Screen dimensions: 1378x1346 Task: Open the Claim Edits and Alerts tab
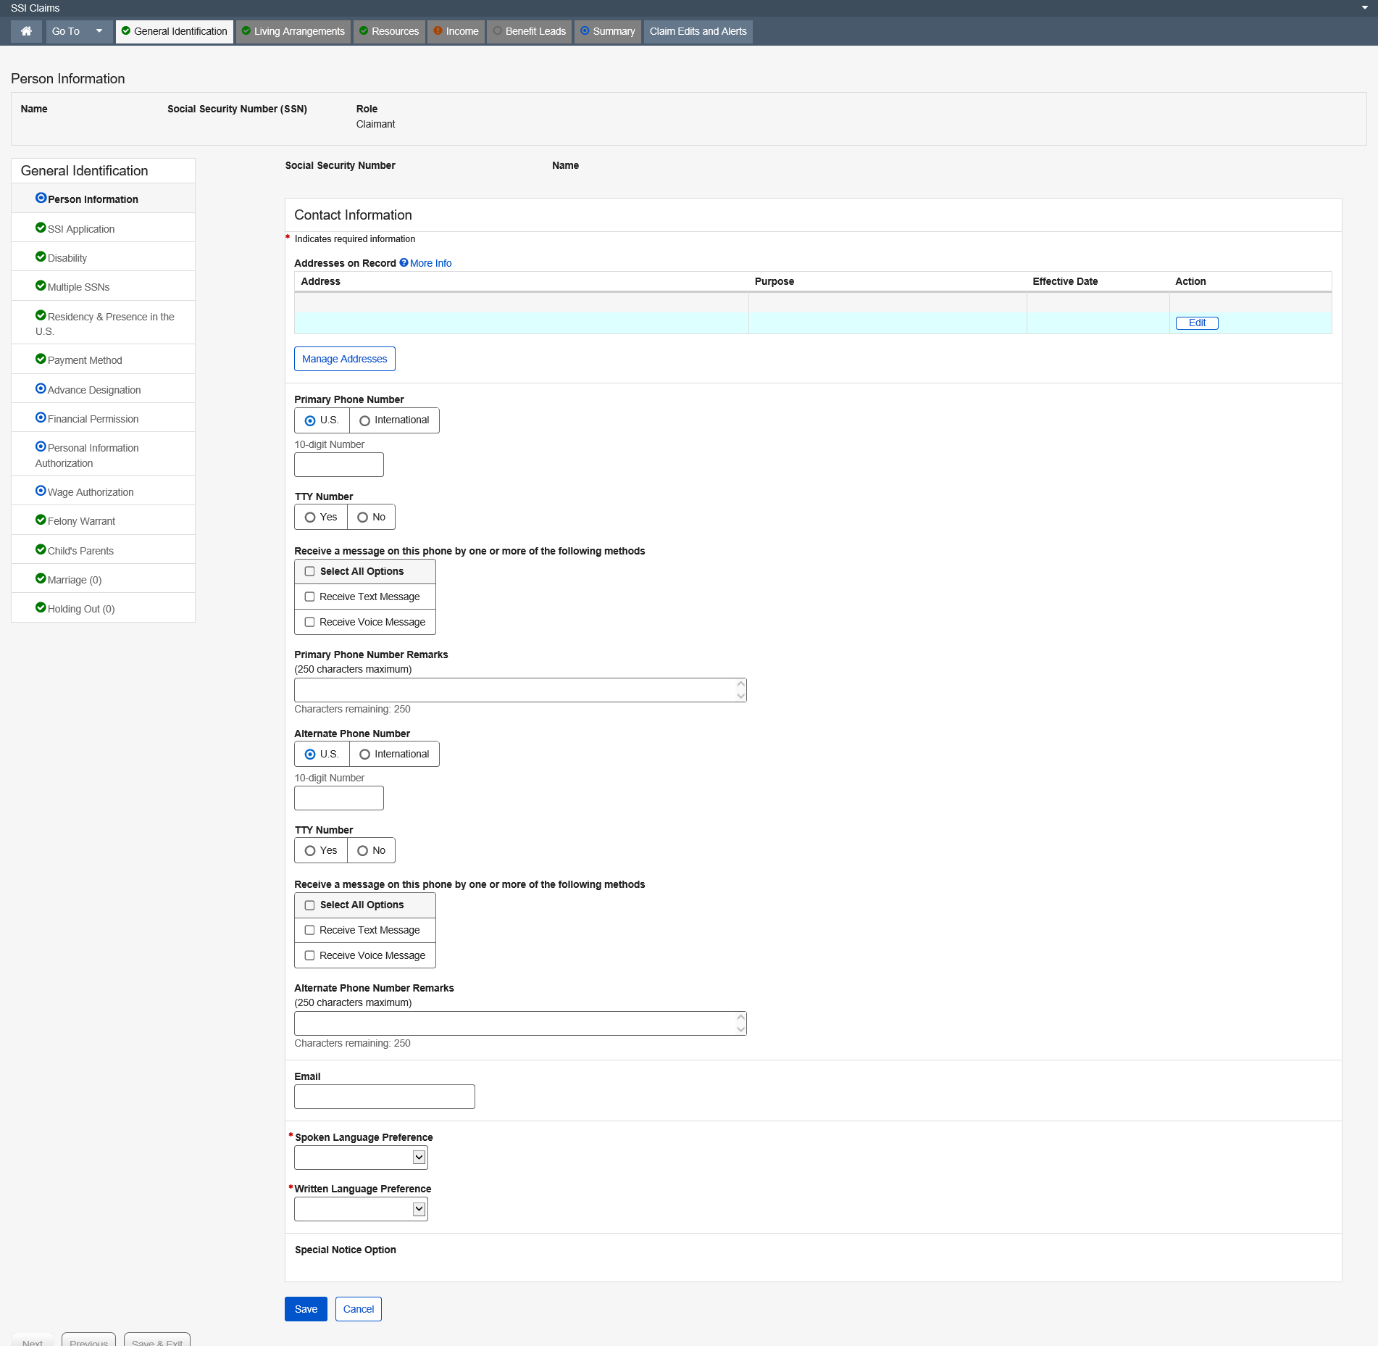697,31
